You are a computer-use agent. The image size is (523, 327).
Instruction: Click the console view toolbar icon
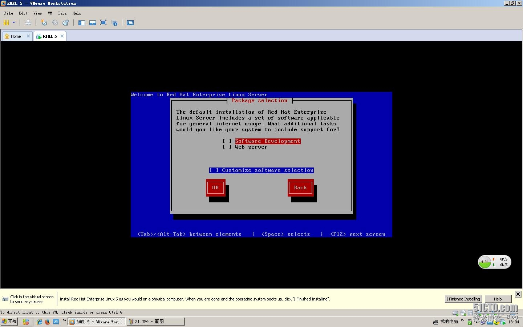point(130,23)
